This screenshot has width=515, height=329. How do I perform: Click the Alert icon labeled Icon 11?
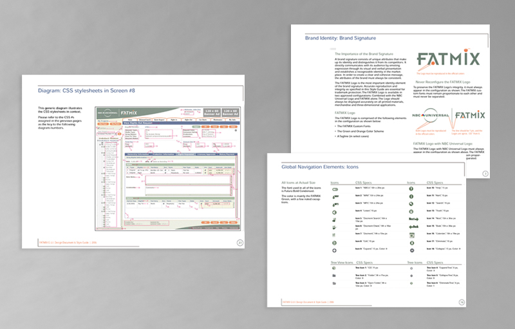[411, 196]
